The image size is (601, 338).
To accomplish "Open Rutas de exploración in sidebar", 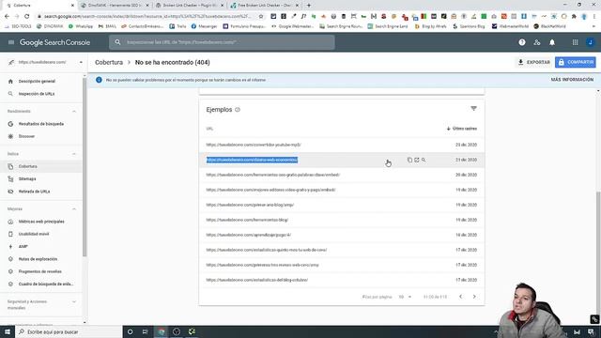I will (38, 259).
